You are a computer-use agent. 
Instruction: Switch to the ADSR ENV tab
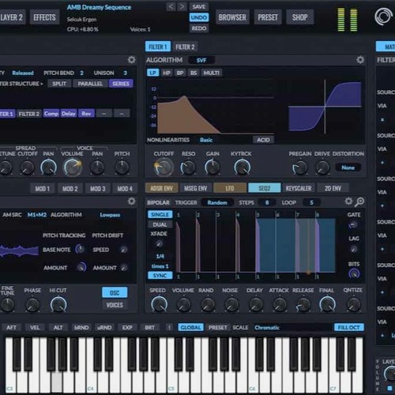tap(161, 188)
